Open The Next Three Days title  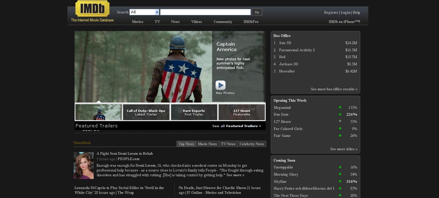291,196
